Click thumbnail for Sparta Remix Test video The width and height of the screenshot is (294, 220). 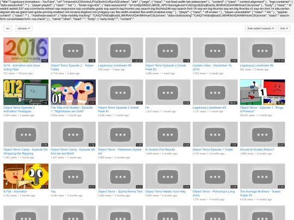[120, 176]
